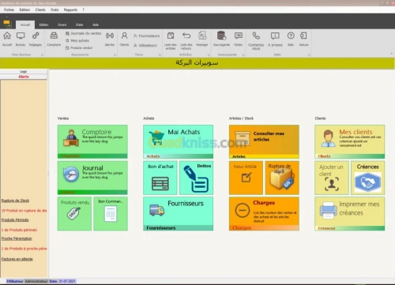Open Ajouter un client tile
The image size is (395, 285).
point(332,178)
